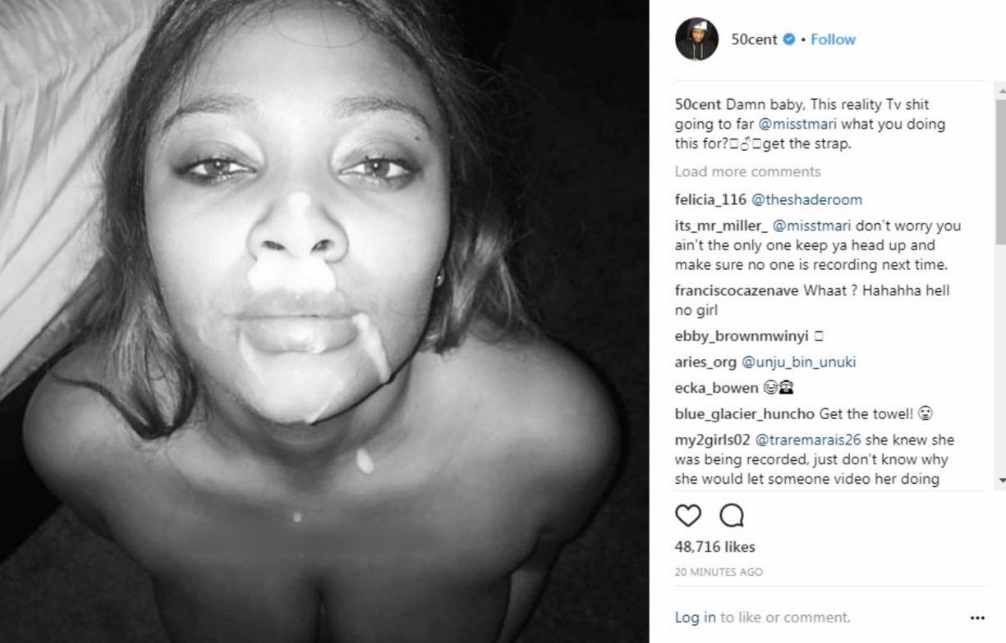Open the Log in link
Image resolution: width=1006 pixels, height=643 pixels.
[695, 618]
